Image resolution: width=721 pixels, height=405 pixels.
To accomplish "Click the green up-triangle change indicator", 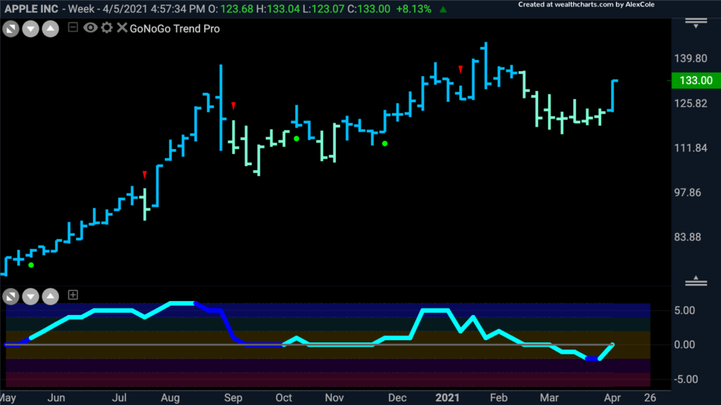I will [x=444, y=9].
